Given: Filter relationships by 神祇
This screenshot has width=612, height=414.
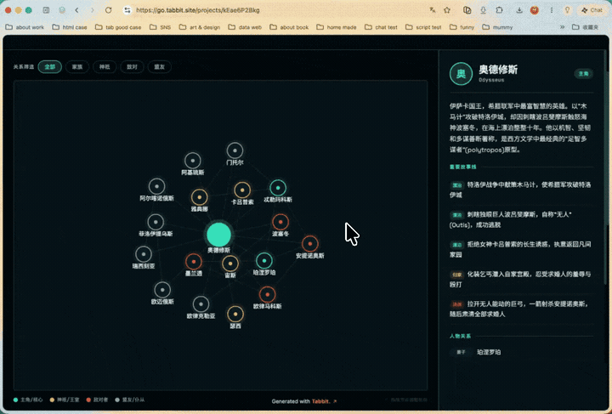Looking at the screenshot, I should (x=105, y=66).
